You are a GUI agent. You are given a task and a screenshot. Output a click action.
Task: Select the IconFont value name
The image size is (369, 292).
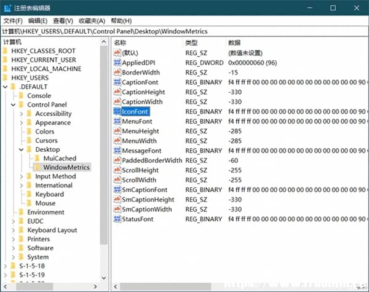135,111
